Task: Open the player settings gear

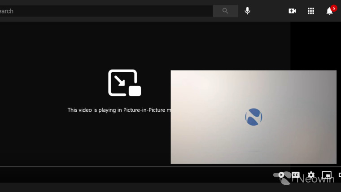Action: coord(311,175)
